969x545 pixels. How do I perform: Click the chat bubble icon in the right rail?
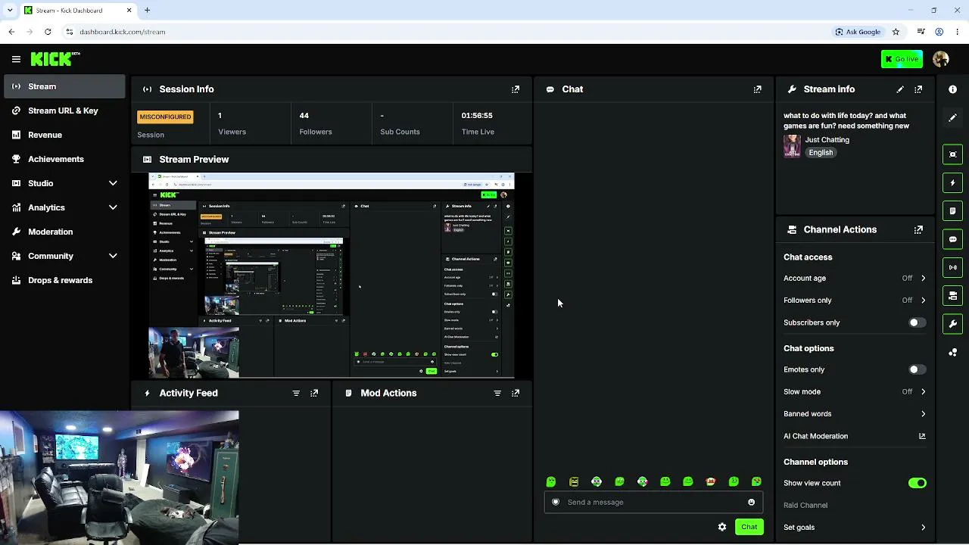point(952,239)
